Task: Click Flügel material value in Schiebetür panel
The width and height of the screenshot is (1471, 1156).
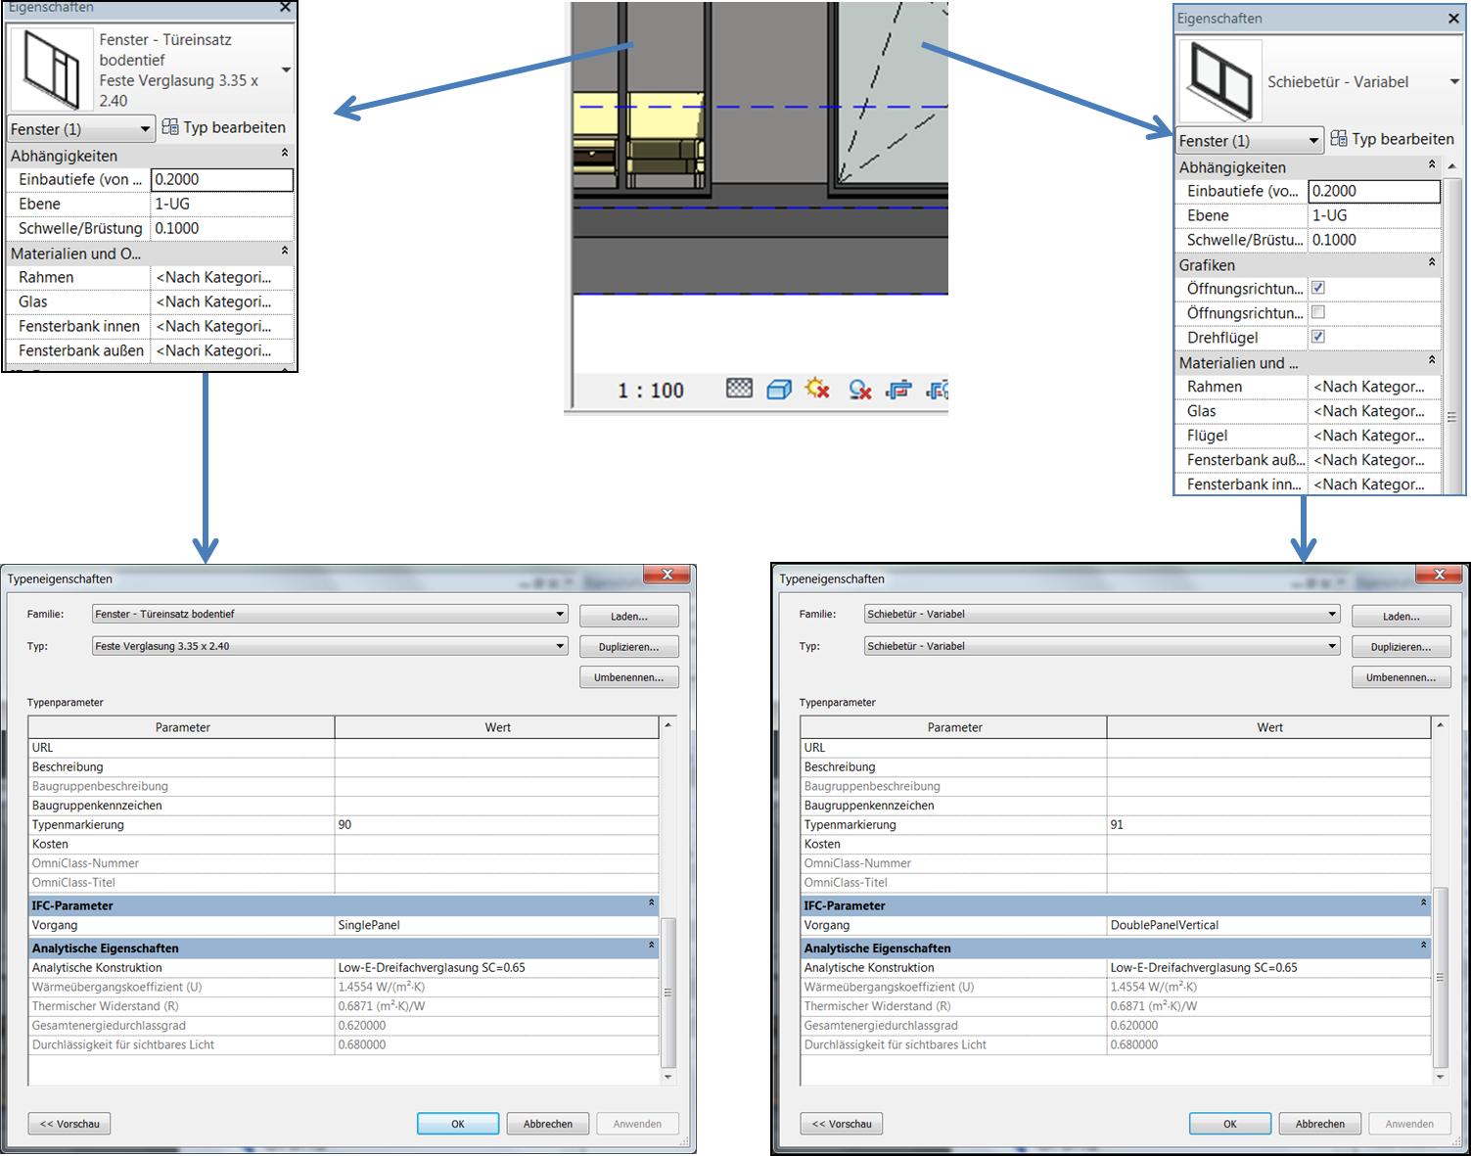Action: (x=1374, y=436)
